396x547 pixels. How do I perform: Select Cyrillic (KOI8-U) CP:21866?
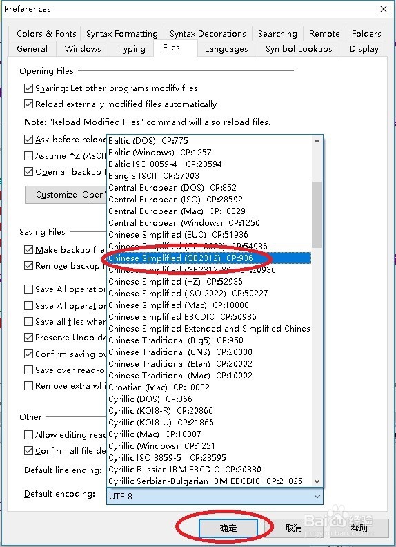(x=209, y=423)
